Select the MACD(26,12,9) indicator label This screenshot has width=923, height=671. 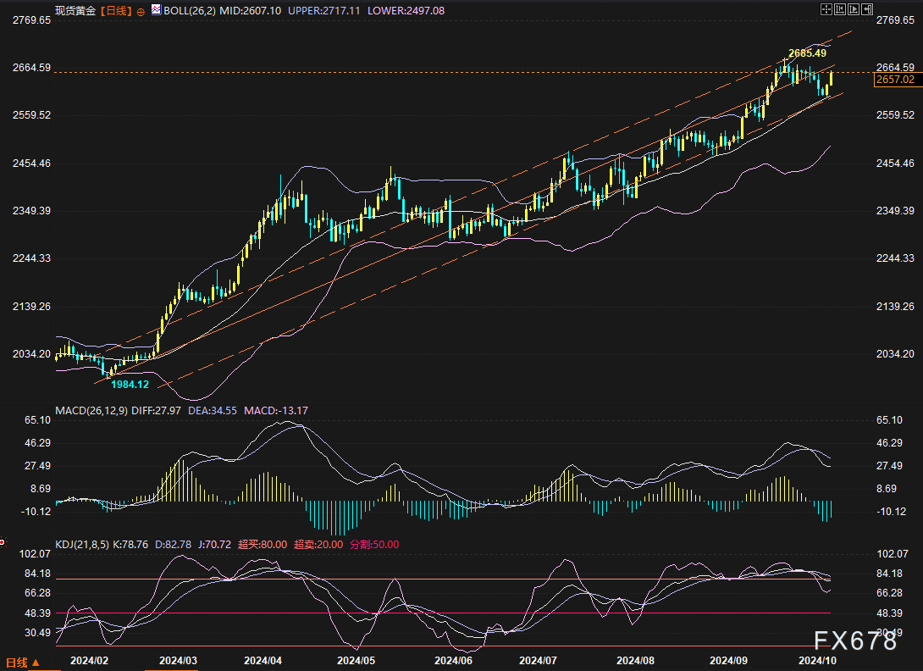coord(91,411)
